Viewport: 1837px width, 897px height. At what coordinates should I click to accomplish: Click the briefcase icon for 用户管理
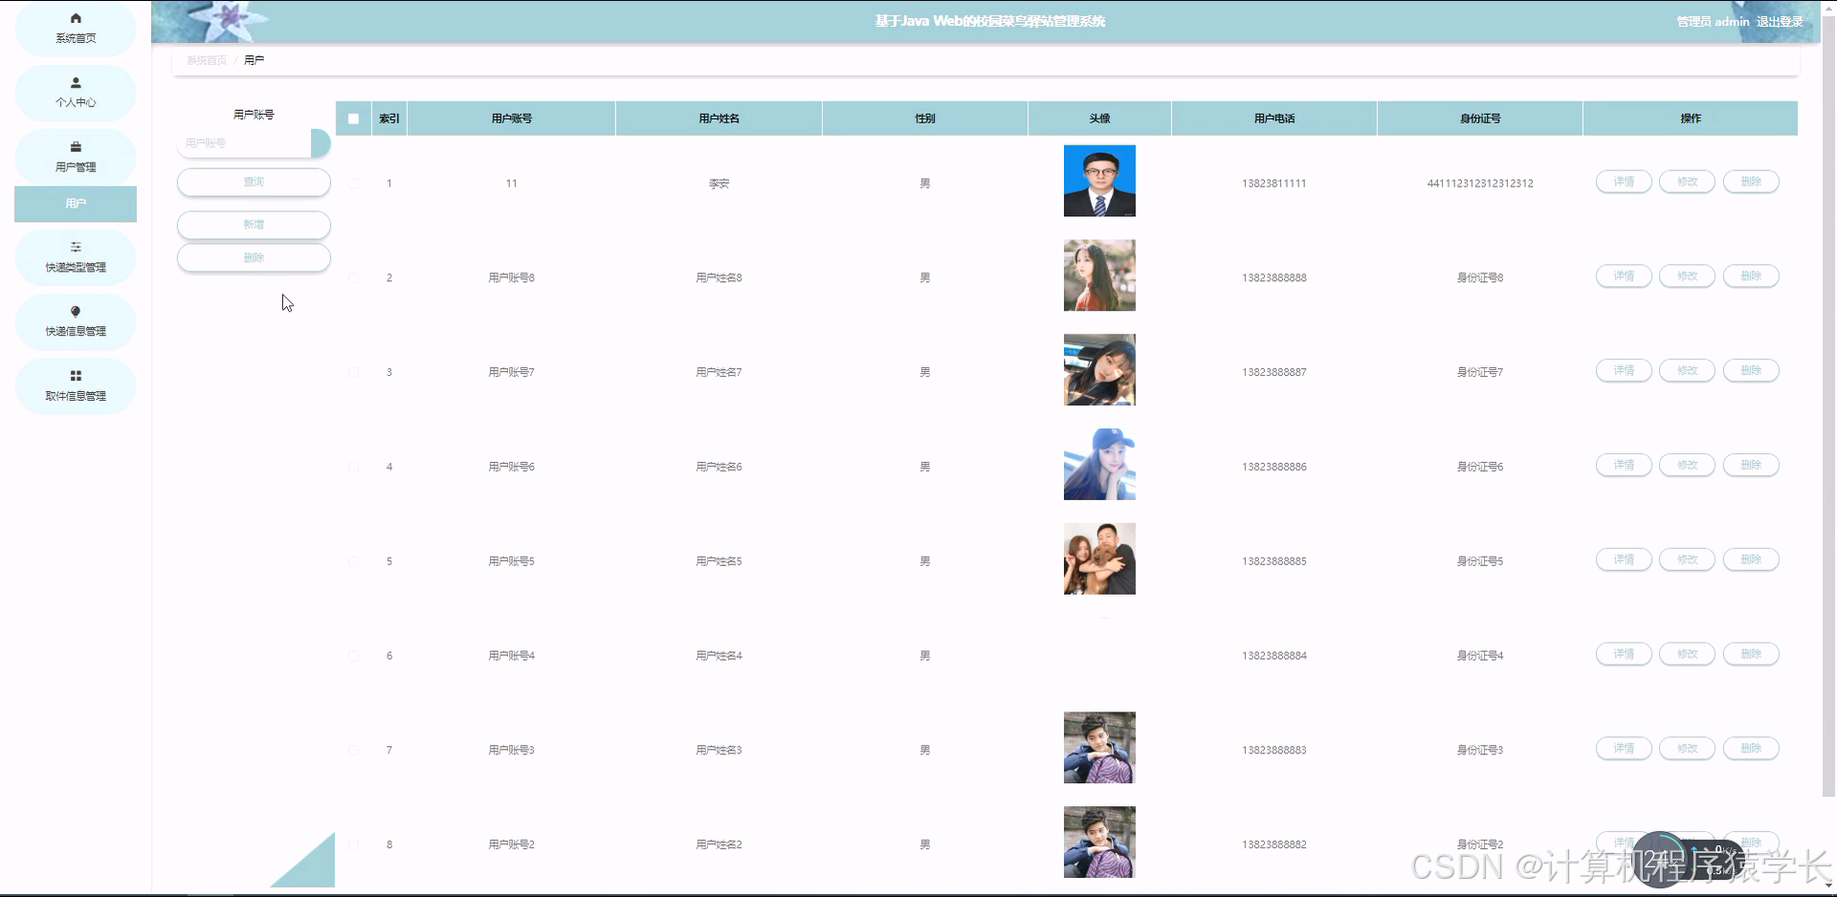(76, 146)
